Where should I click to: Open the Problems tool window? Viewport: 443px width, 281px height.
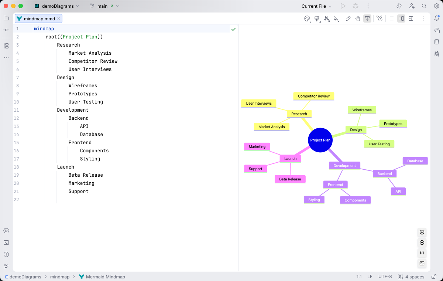point(6,254)
